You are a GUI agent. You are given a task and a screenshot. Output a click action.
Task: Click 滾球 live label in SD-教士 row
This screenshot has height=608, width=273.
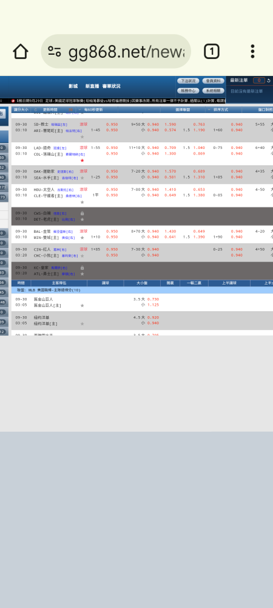(84, 124)
